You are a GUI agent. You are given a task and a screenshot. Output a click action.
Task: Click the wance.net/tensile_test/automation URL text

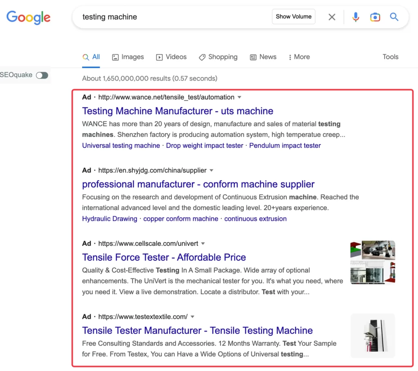click(167, 97)
